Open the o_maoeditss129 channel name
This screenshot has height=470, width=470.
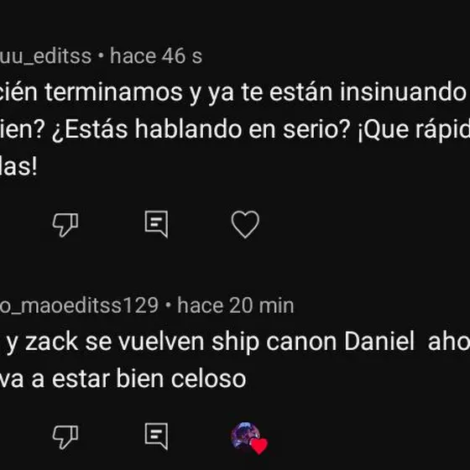coord(79,305)
